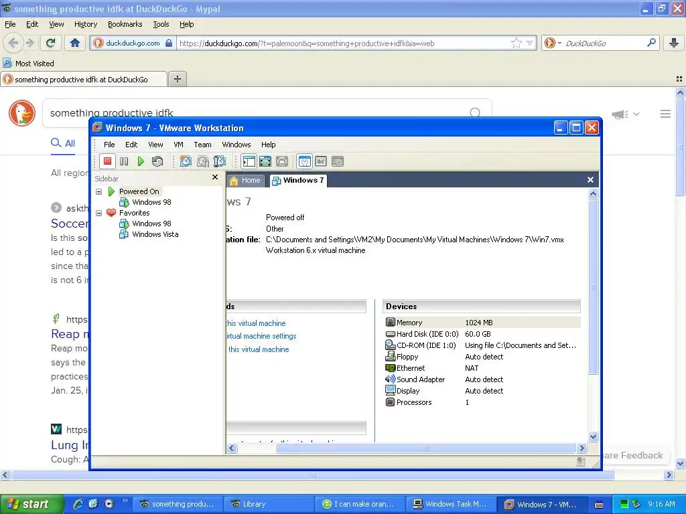Click the Memory device row
Screen dimensions: 686x514
pos(482,323)
